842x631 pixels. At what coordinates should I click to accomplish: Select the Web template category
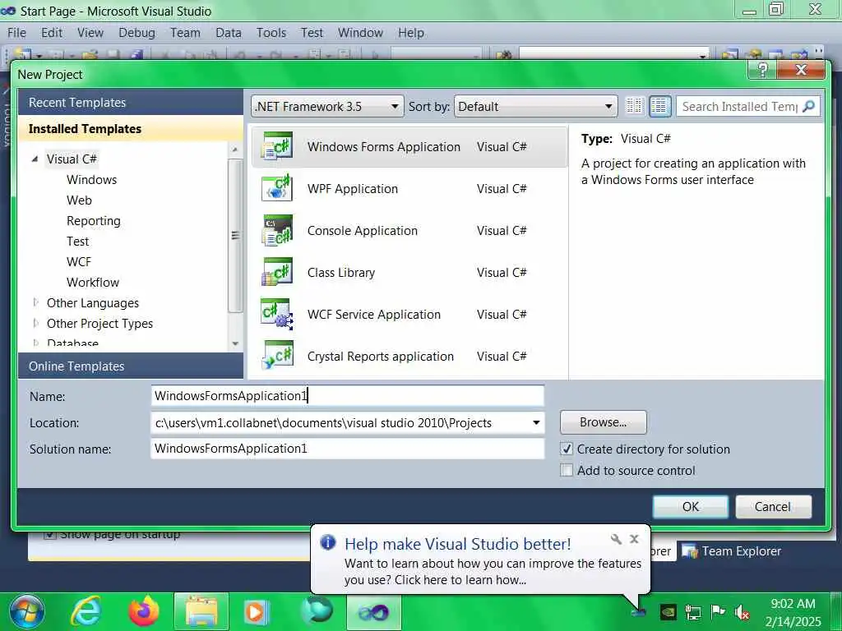(x=79, y=200)
